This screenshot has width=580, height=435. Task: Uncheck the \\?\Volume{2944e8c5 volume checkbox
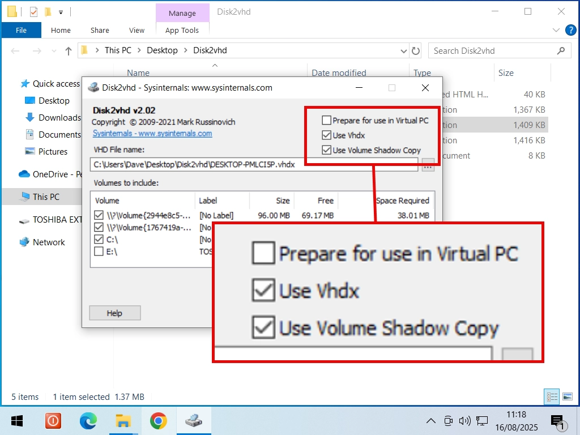tap(99, 215)
